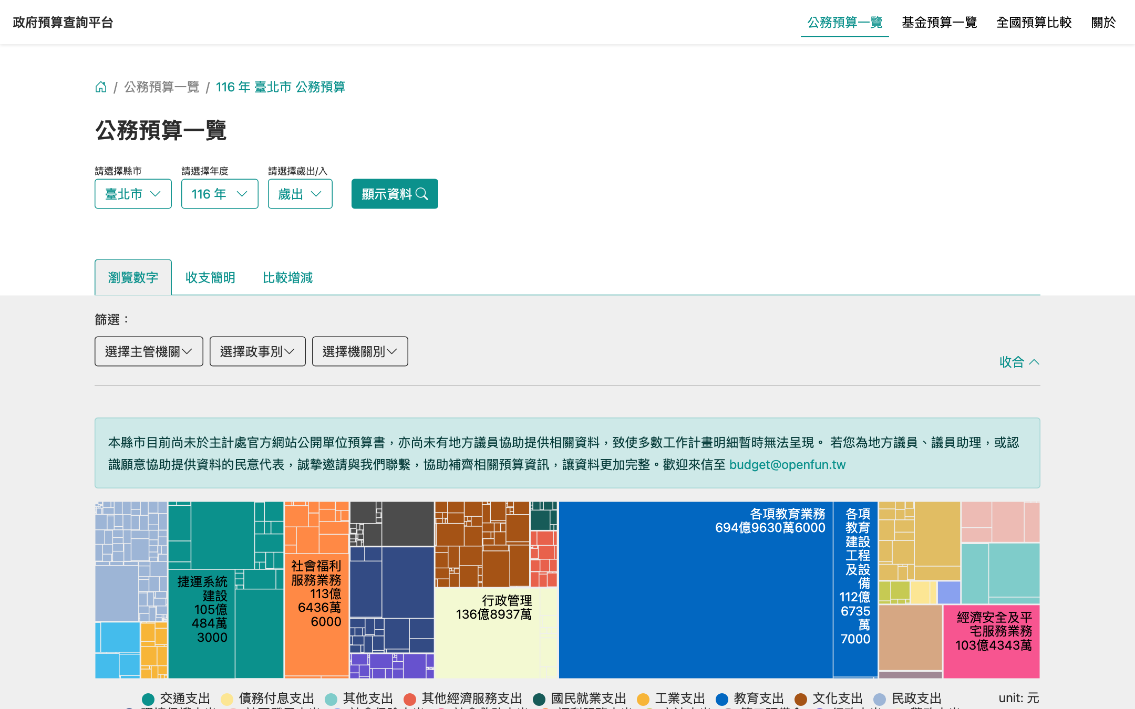1135x709 pixels.
Task: Open 全國預算比較 in top navigation
Action: click(1034, 23)
